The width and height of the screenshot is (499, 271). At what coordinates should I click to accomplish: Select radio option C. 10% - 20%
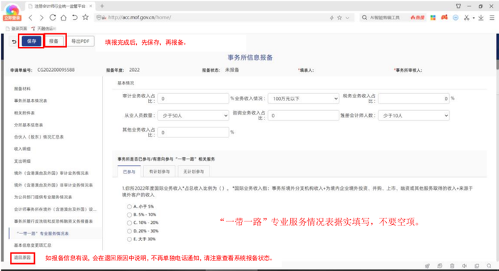[x=129, y=223]
